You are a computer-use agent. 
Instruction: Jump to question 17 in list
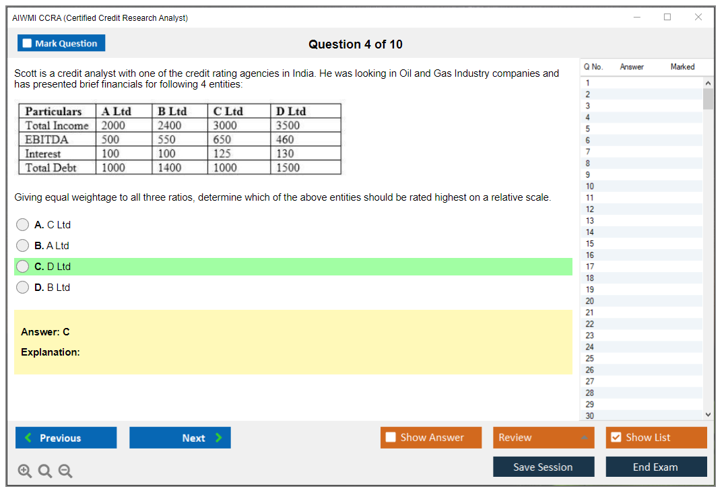tap(590, 267)
